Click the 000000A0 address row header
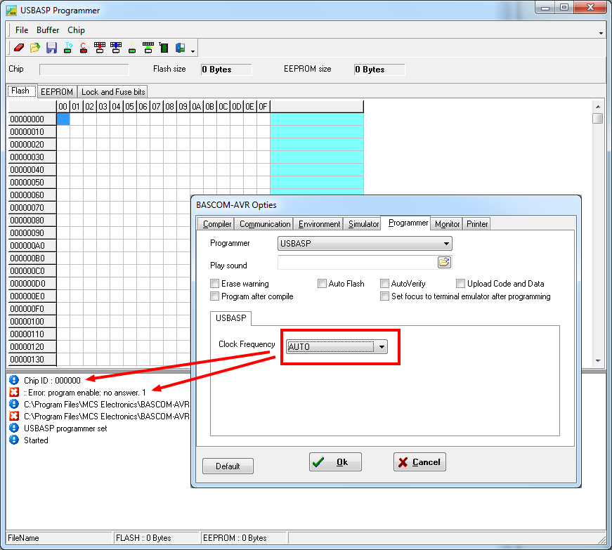The width and height of the screenshot is (612, 550). pyautogui.click(x=32, y=246)
